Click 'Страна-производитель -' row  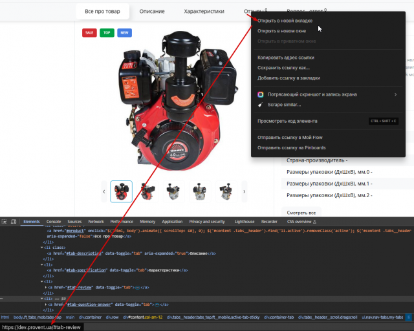(x=347, y=160)
